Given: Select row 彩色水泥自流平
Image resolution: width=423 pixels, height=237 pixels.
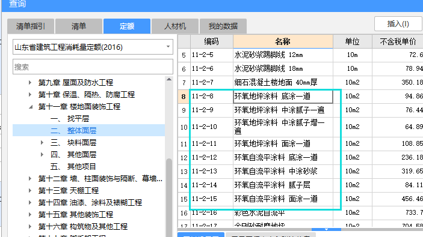Looking at the screenshot, I should [300, 213].
